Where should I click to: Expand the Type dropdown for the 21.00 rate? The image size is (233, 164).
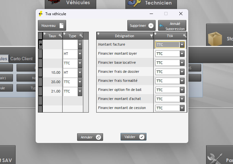coord(80,91)
